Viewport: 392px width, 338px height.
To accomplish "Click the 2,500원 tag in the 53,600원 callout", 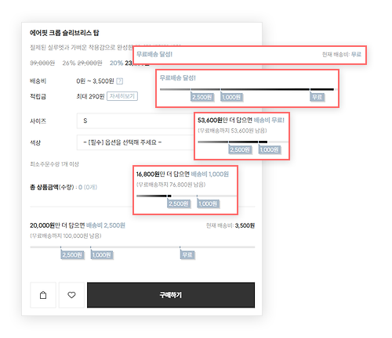I will (x=240, y=150).
